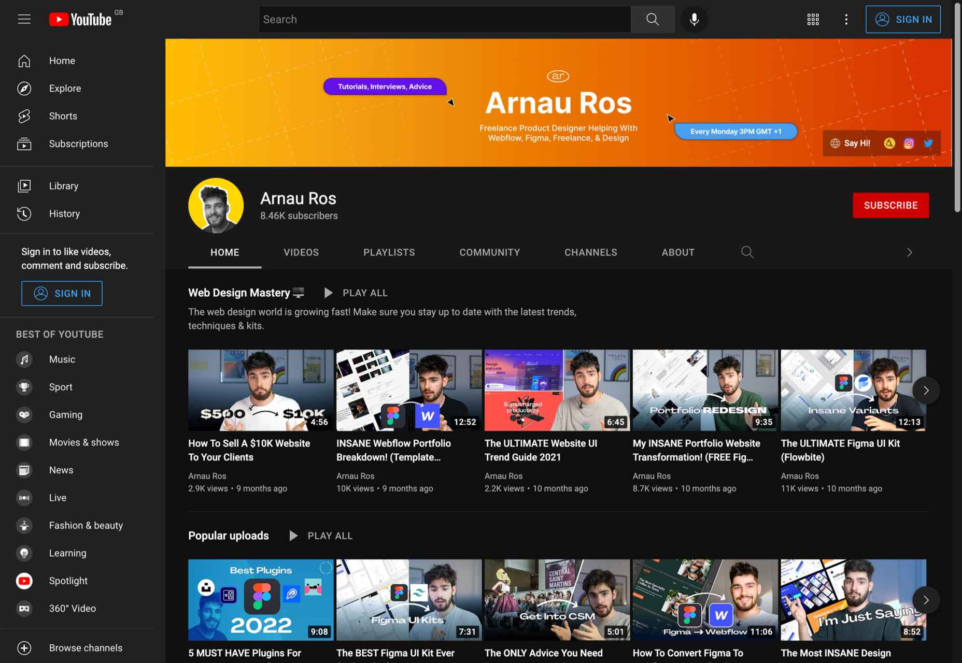The width and height of the screenshot is (962, 663).
Task: Click the channel avatar of Arnau Ros
Action: pyautogui.click(x=216, y=206)
